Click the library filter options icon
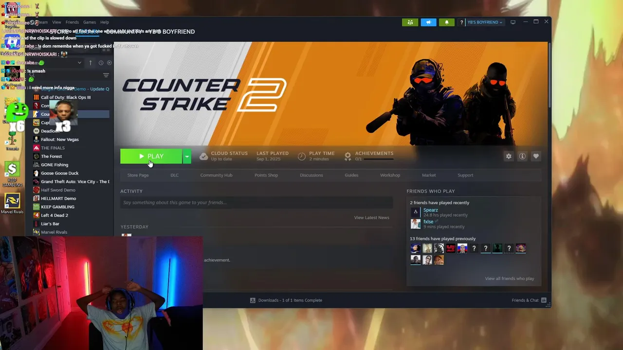Screen dimensions: 623x350 point(106,75)
